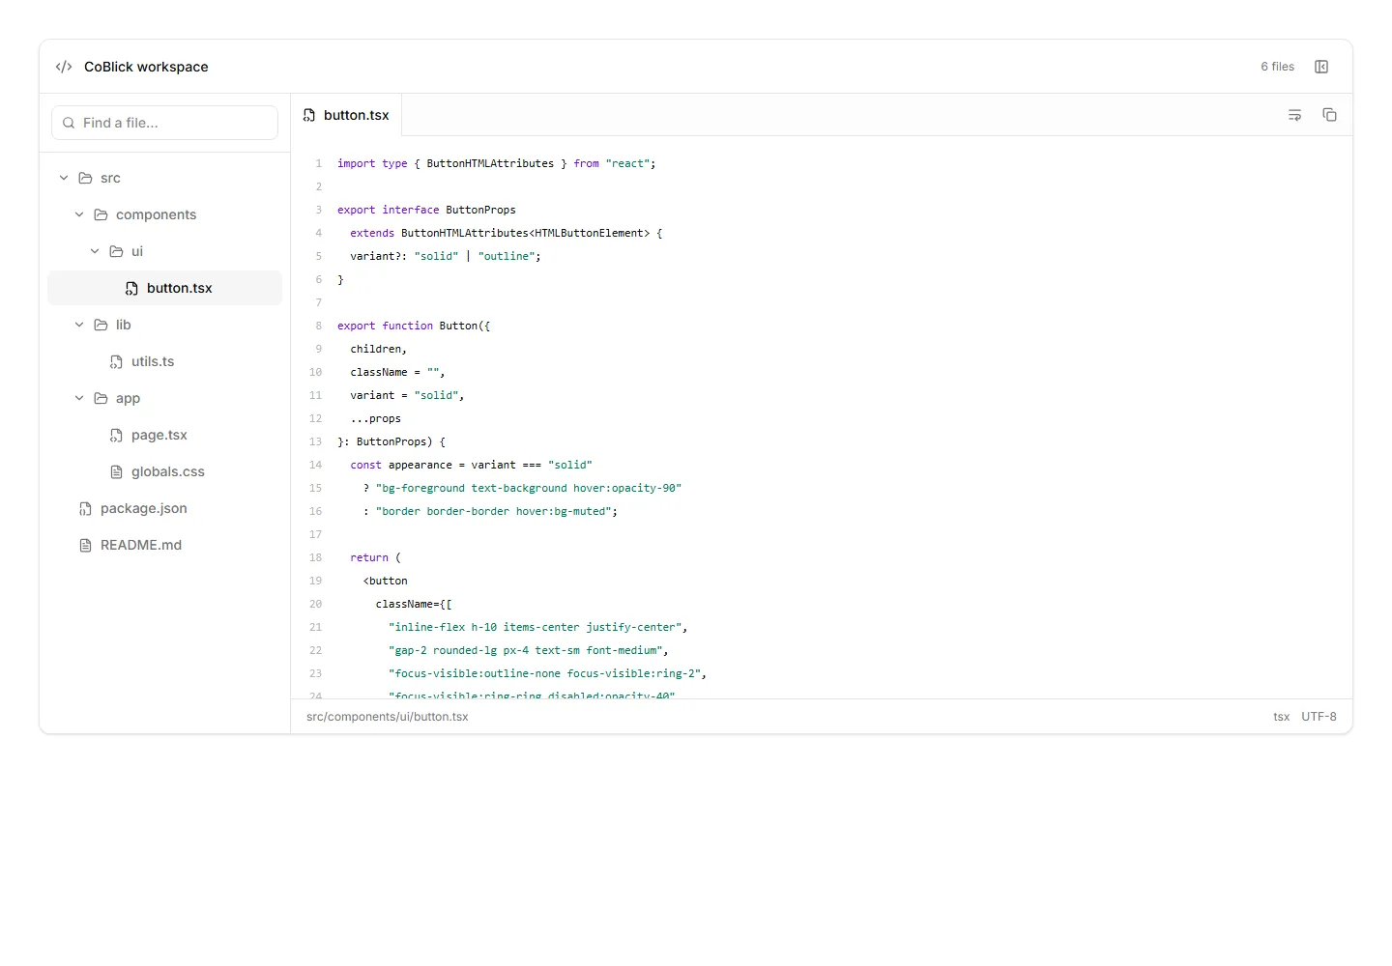This screenshot has height=966, width=1392.
Task: Click the utils.ts file icon
Action: [116, 361]
